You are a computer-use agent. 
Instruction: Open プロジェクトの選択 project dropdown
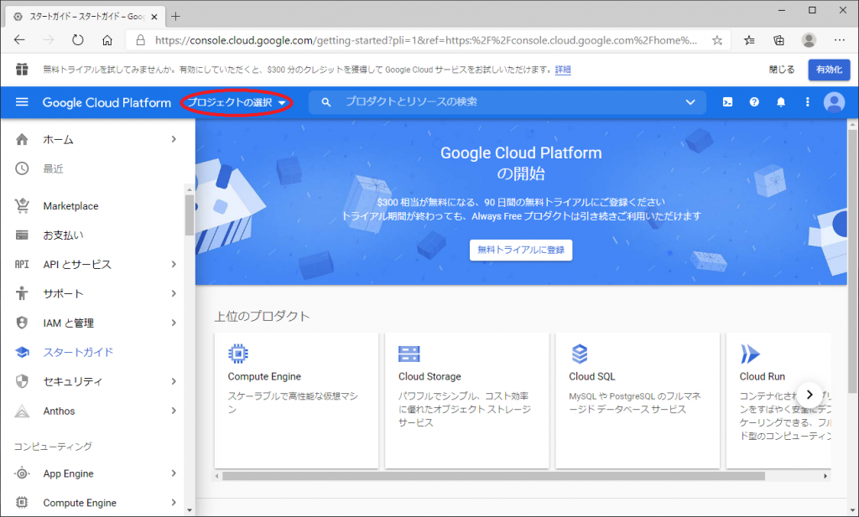(x=237, y=102)
